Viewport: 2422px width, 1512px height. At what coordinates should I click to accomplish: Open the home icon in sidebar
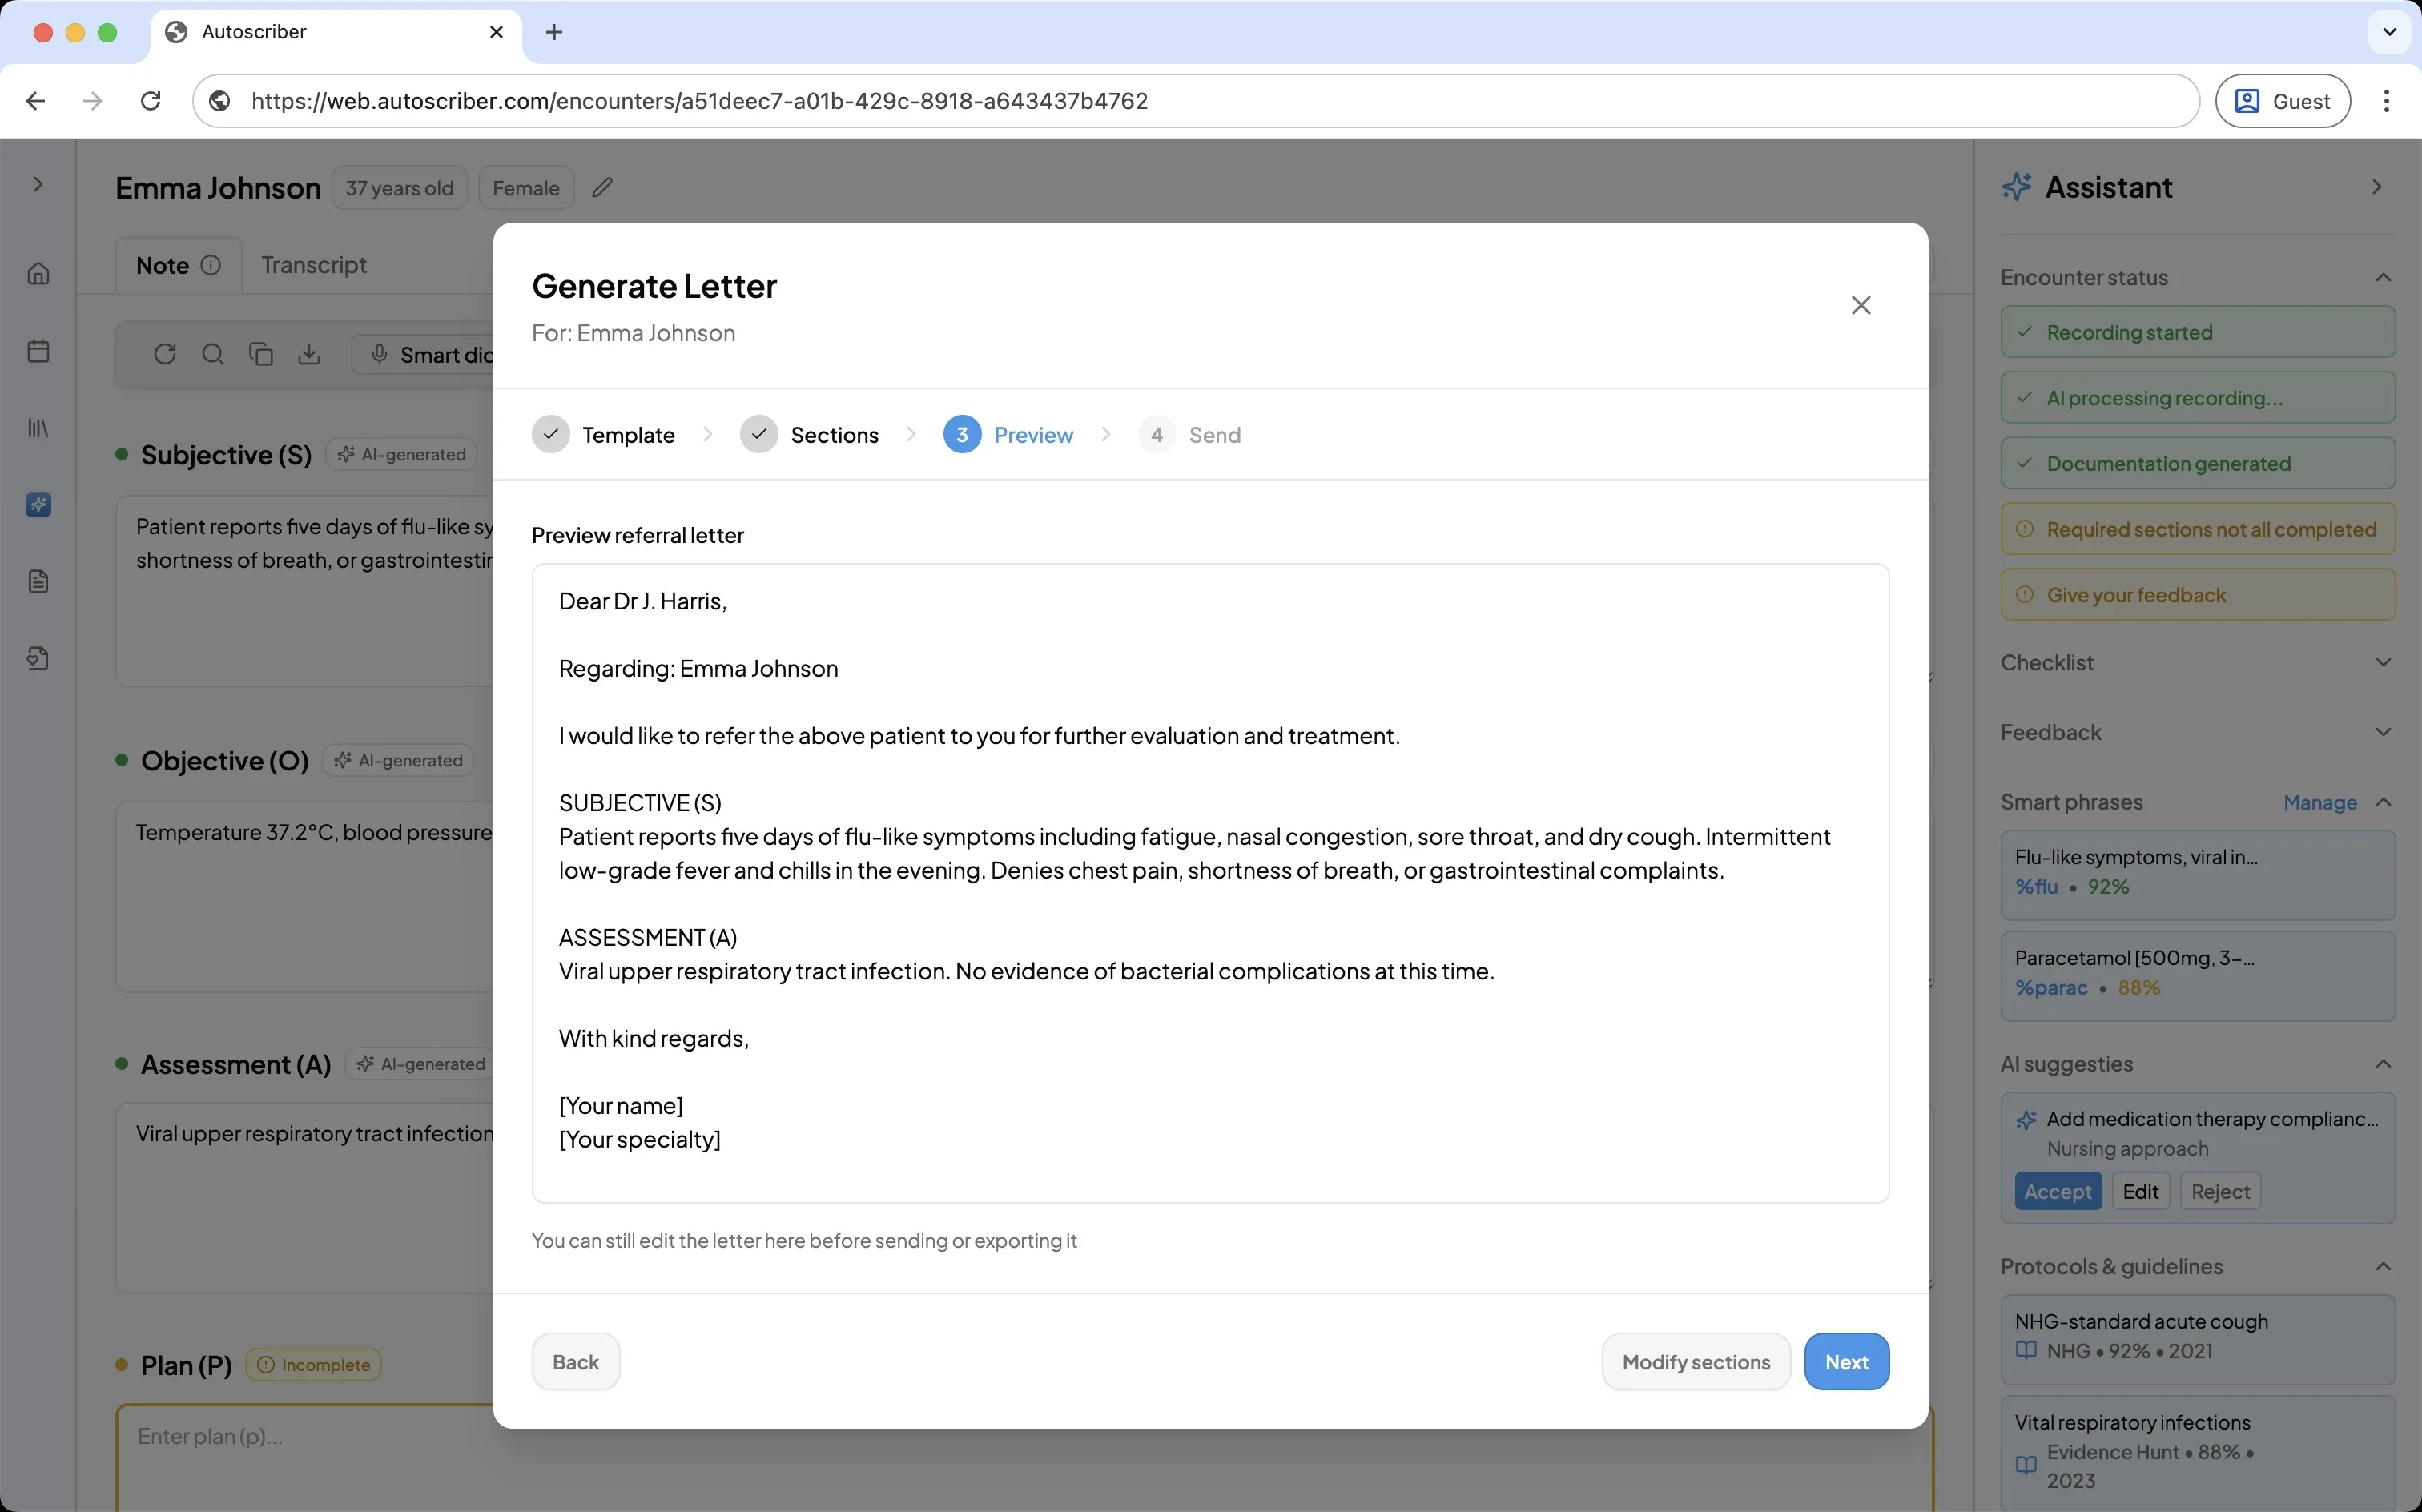point(38,273)
